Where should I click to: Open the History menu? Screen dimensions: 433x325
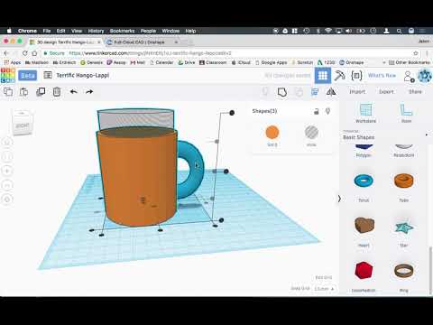(x=96, y=31)
